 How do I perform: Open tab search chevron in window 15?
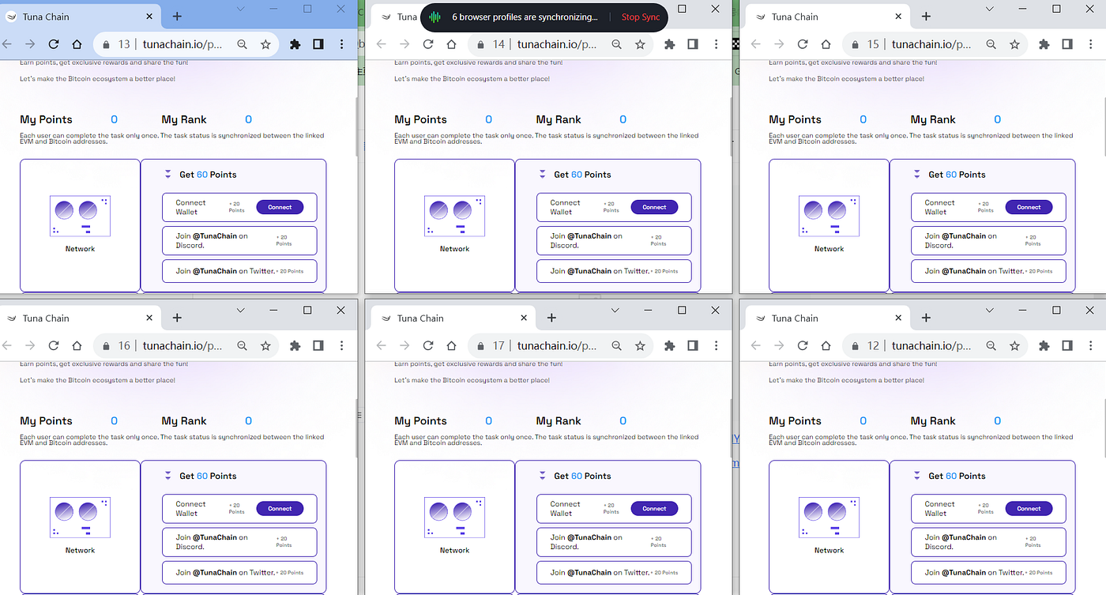coord(990,9)
